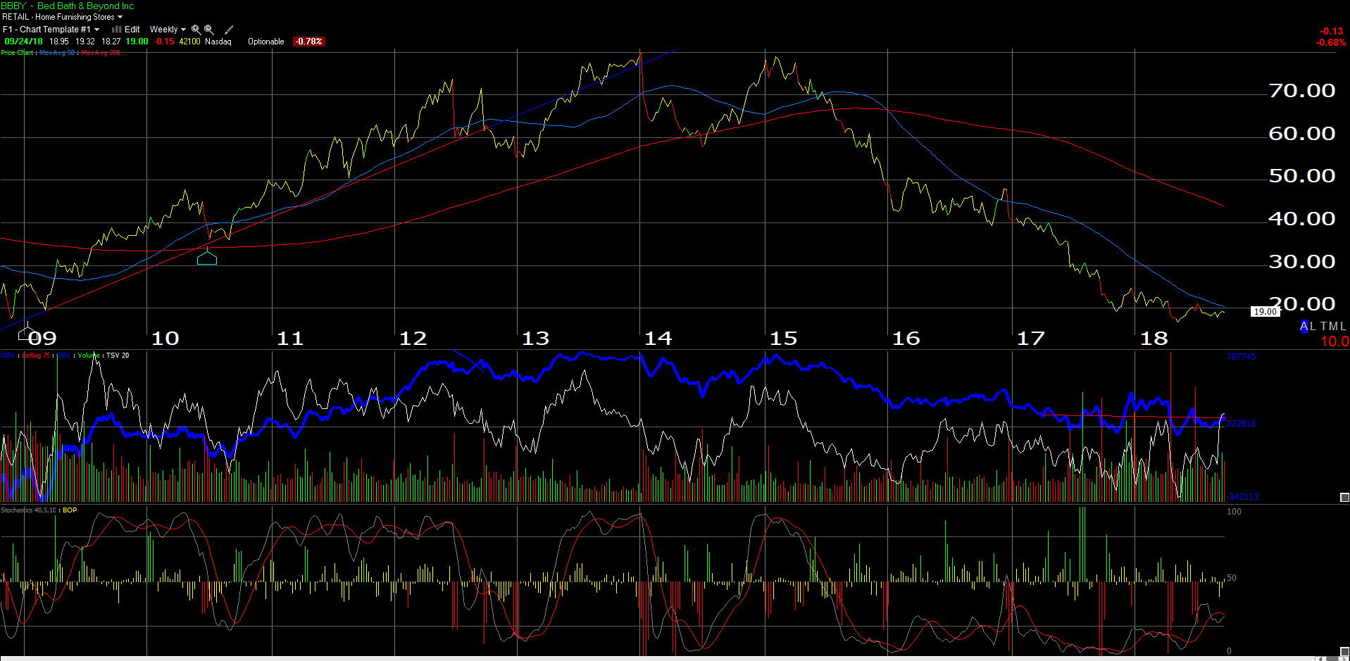
Task: Click the open price 18.95
Action: pyautogui.click(x=59, y=42)
